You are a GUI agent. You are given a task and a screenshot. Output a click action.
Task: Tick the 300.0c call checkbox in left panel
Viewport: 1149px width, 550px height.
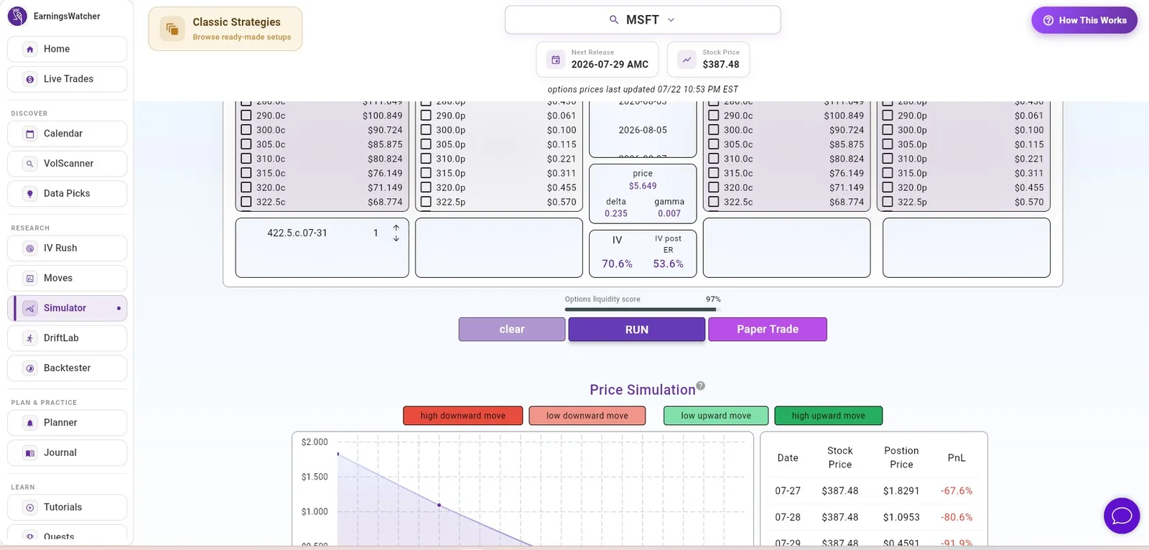coord(246,130)
